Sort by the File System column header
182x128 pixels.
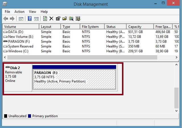pyautogui.click(x=92, y=27)
